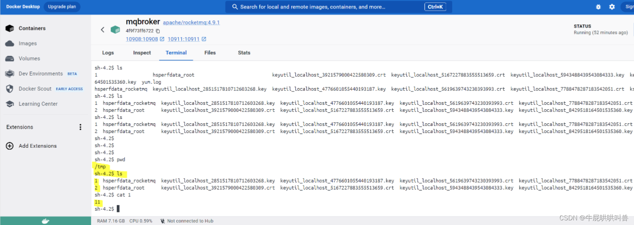
Task: Select Docker Scout in the sidebar
Action: [35, 89]
